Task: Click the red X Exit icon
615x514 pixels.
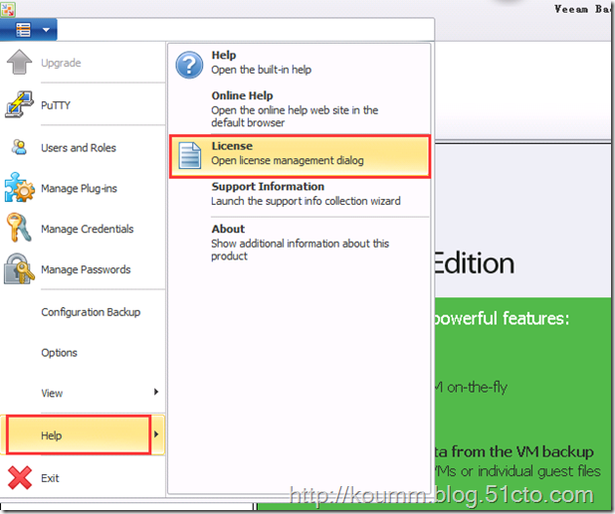Action: 20,477
